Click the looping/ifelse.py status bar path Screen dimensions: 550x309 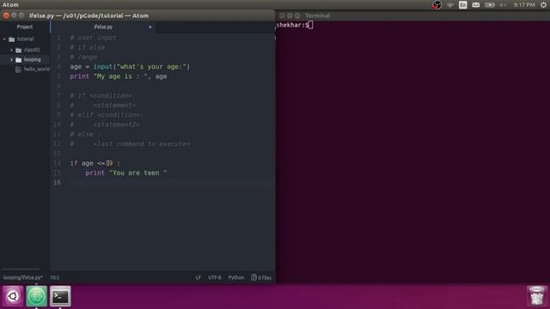(x=23, y=277)
